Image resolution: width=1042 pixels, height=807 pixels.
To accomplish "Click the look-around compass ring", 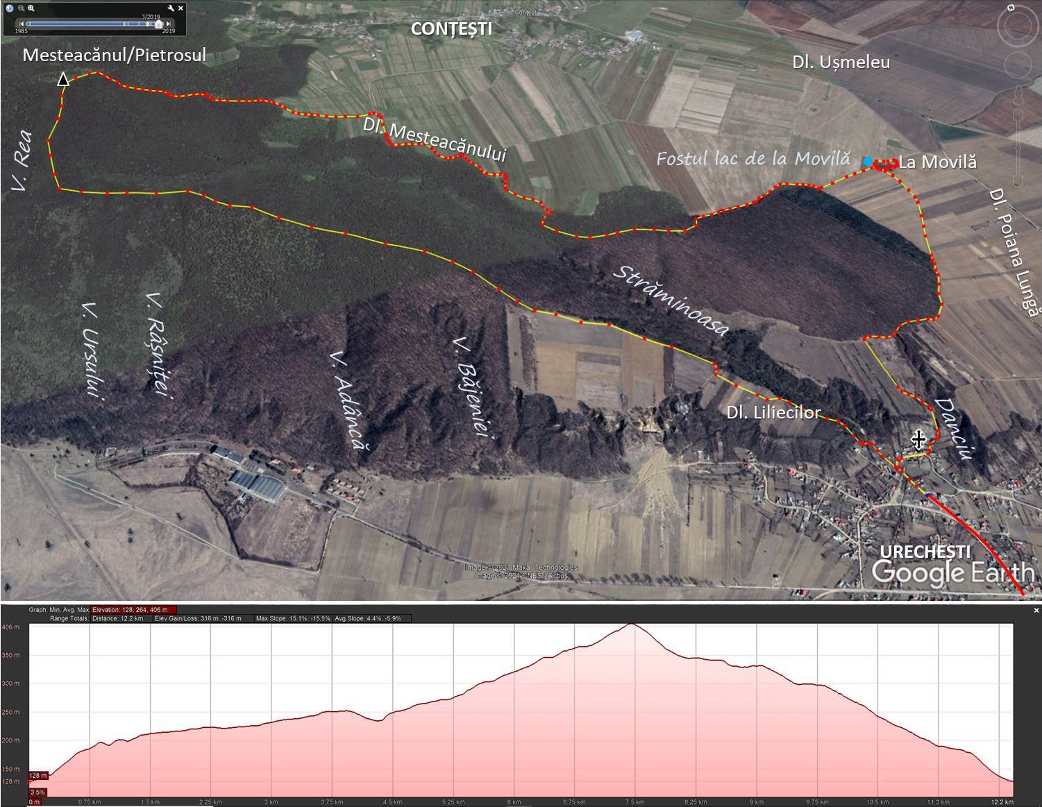I will coord(1018,26).
